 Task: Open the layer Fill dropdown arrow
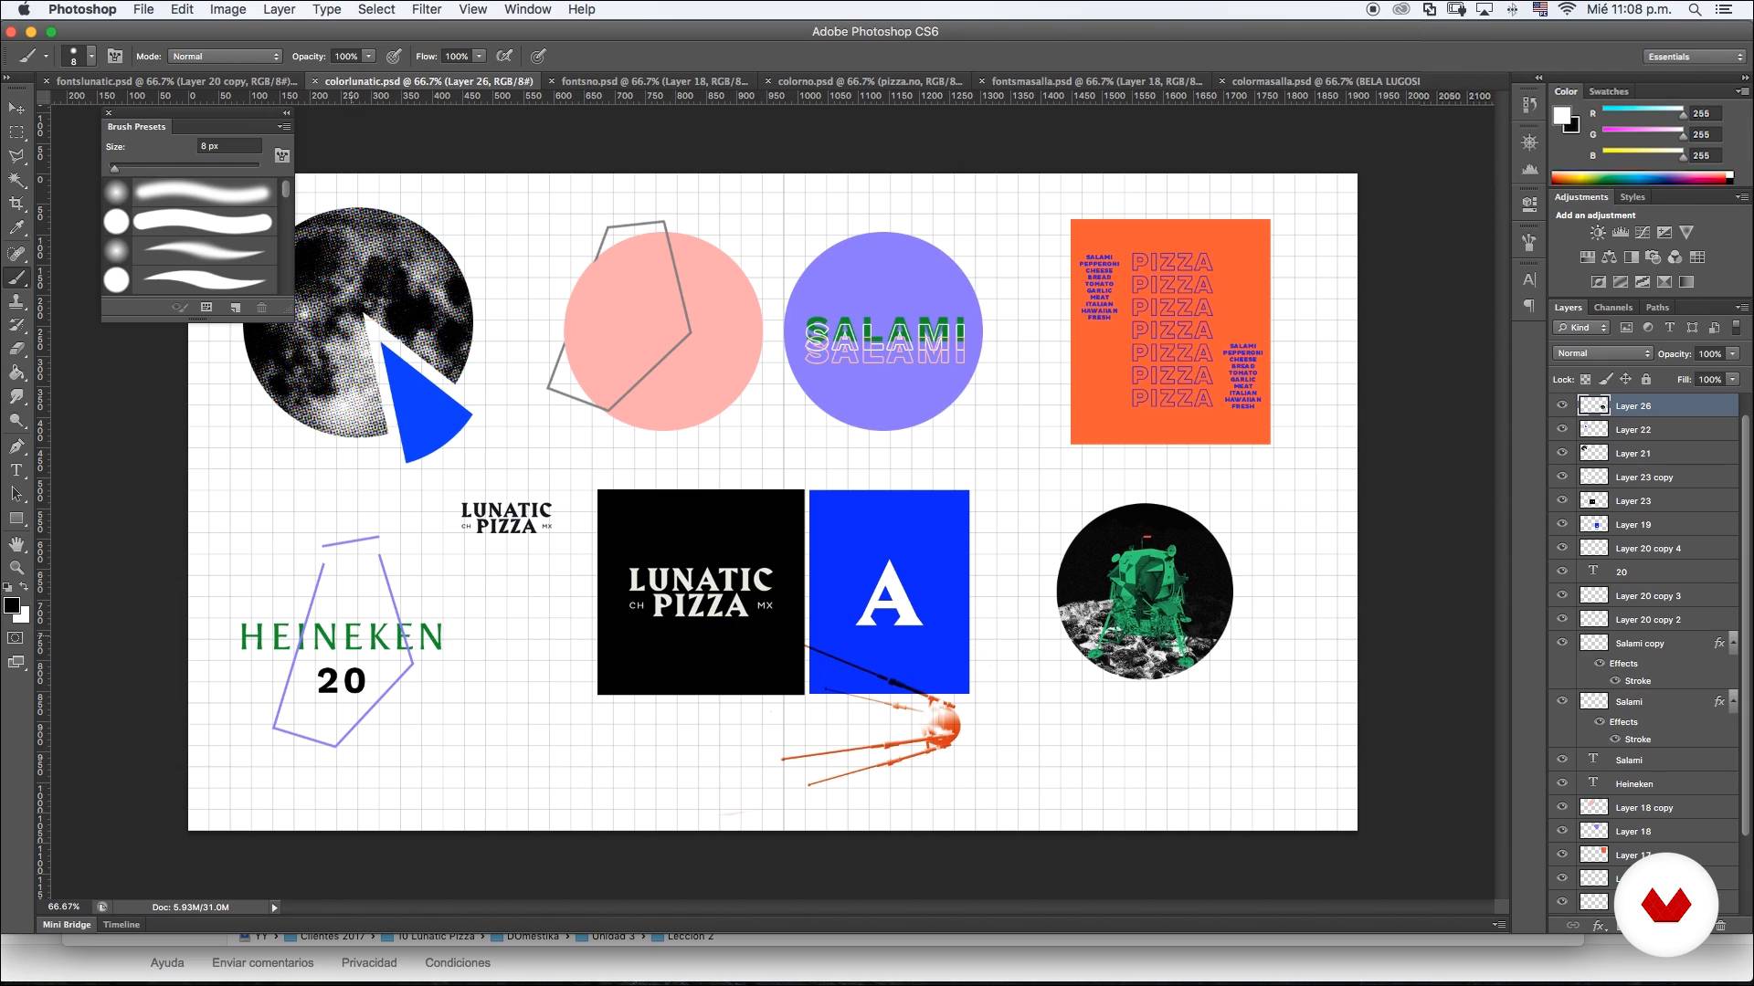[1733, 380]
